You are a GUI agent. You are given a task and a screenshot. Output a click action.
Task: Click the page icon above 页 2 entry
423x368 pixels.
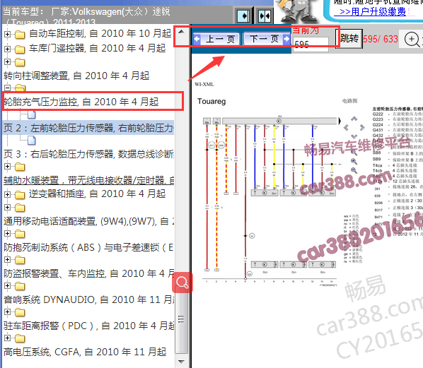click(32, 114)
